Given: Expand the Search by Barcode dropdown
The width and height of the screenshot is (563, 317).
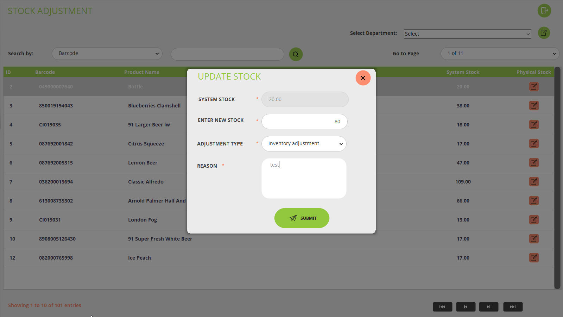Looking at the screenshot, I should click(107, 54).
